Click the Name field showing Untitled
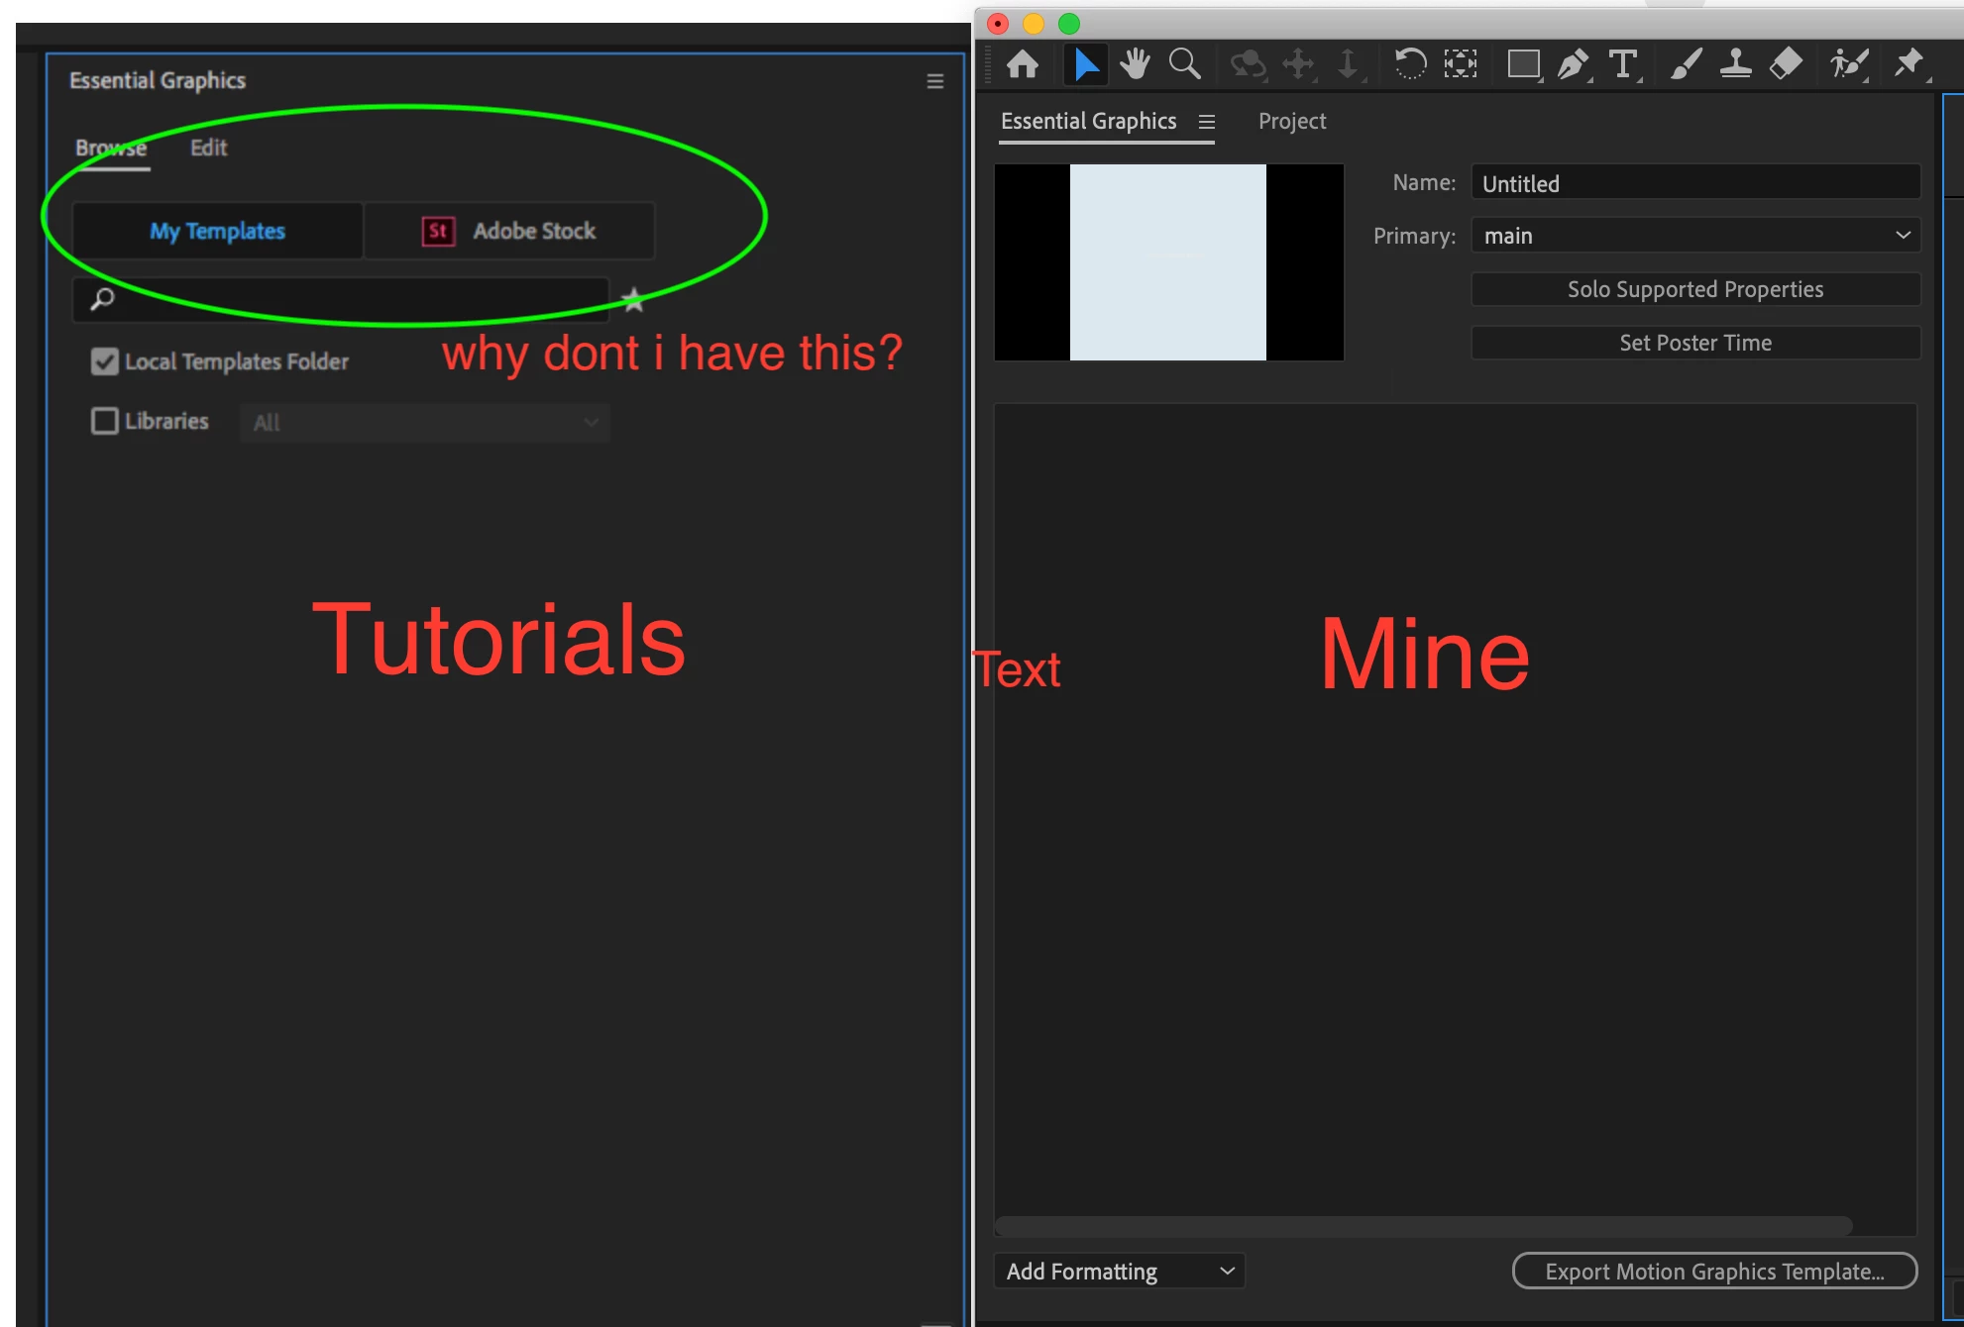The height and width of the screenshot is (1327, 1964). 1694,183
